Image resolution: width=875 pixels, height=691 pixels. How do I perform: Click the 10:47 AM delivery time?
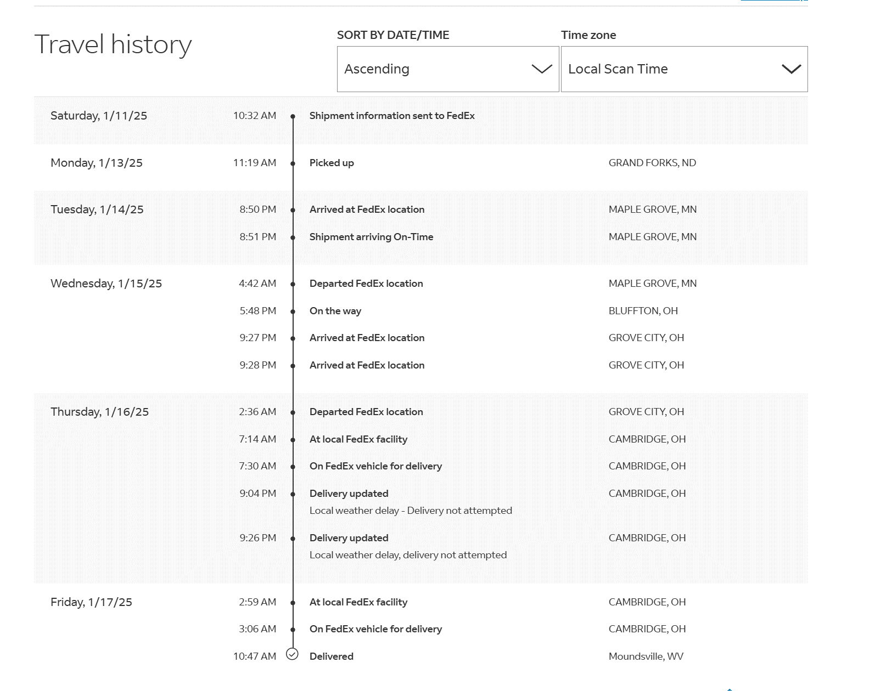tap(255, 656)
